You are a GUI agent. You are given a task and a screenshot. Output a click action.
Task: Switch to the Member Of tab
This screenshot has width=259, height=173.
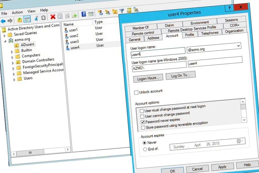141,28
